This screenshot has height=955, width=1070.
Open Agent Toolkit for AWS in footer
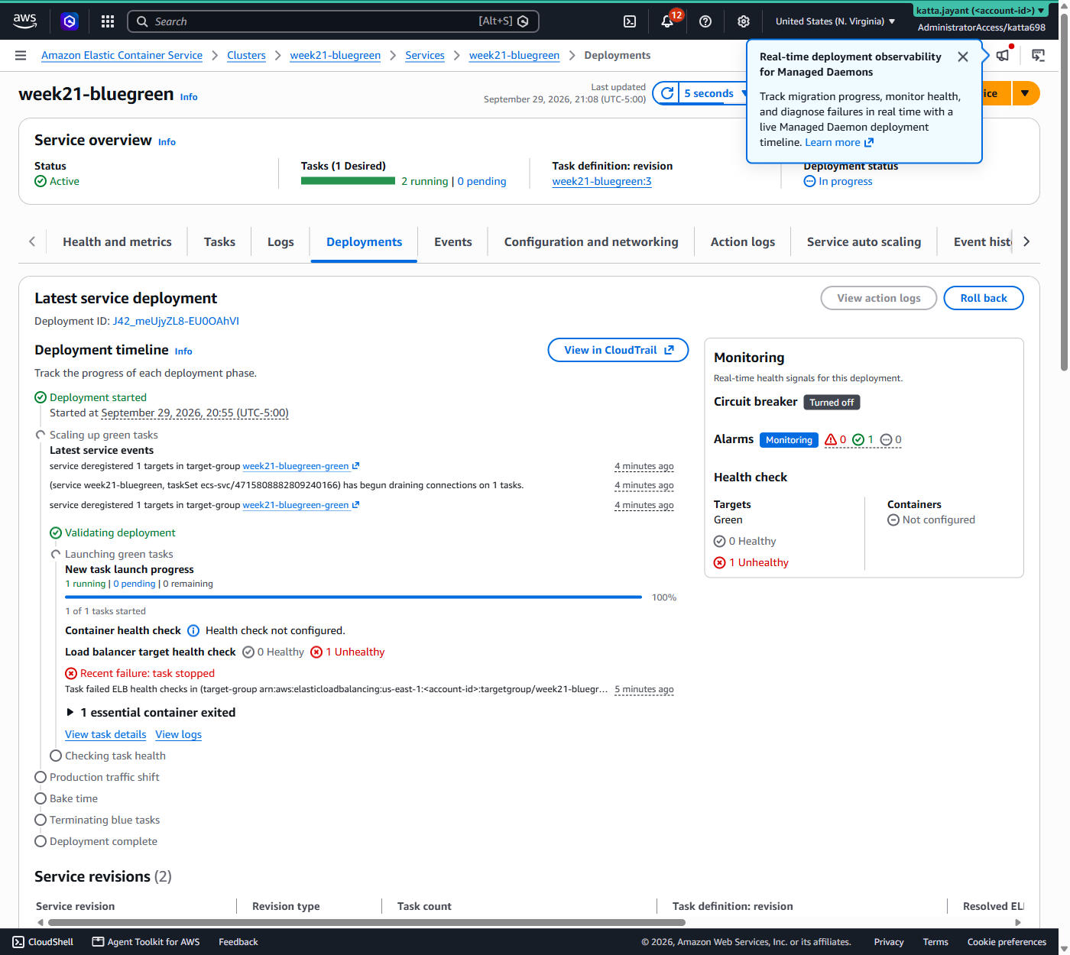[146, 942]
